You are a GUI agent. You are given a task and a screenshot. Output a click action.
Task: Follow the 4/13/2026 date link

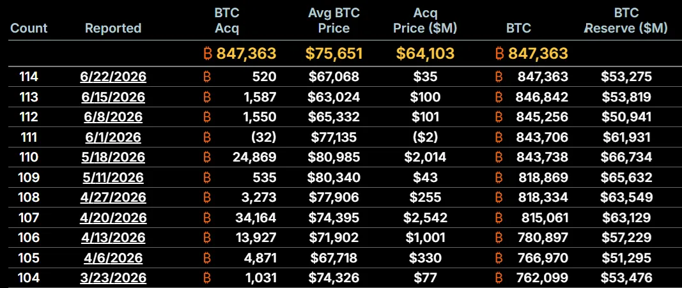pos(113,238)
